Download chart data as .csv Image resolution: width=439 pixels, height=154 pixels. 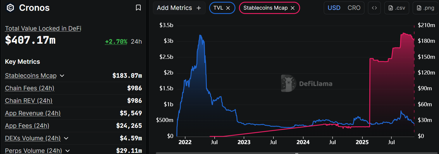click(x=397, y=8)
